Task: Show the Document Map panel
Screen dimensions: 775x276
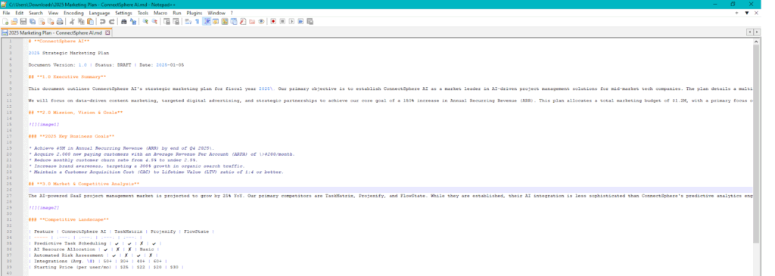Action: 225,22
